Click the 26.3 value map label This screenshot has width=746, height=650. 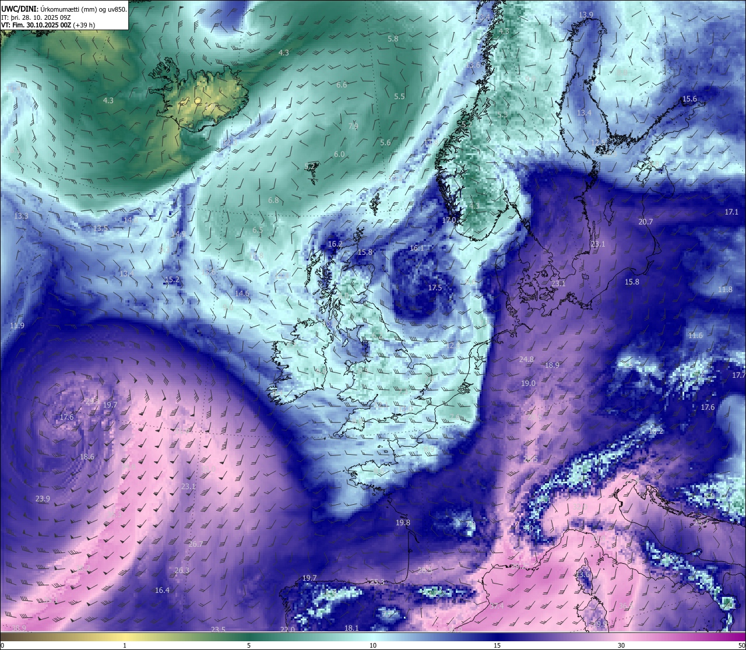click(182, 571)
